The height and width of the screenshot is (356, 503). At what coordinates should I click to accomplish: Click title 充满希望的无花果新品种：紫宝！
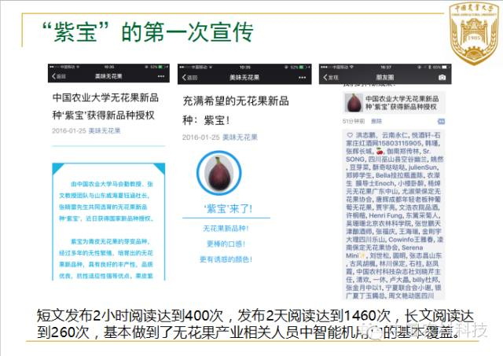point(236,111)
